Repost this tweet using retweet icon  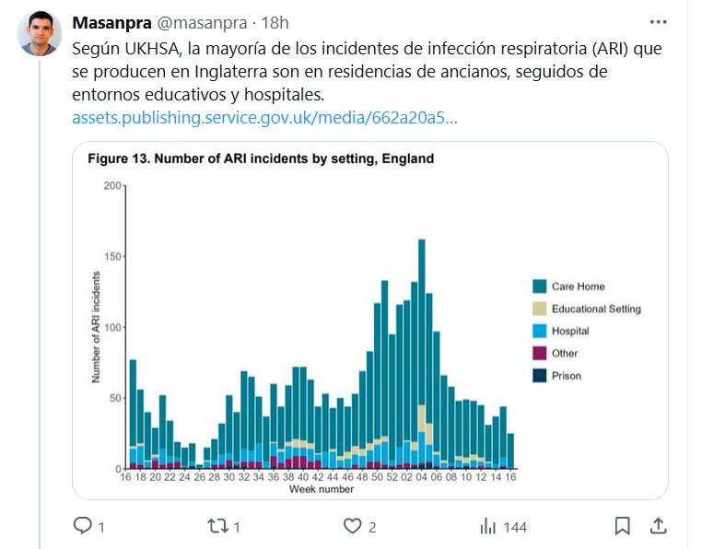pyautogui.click(x=216, y=526)
